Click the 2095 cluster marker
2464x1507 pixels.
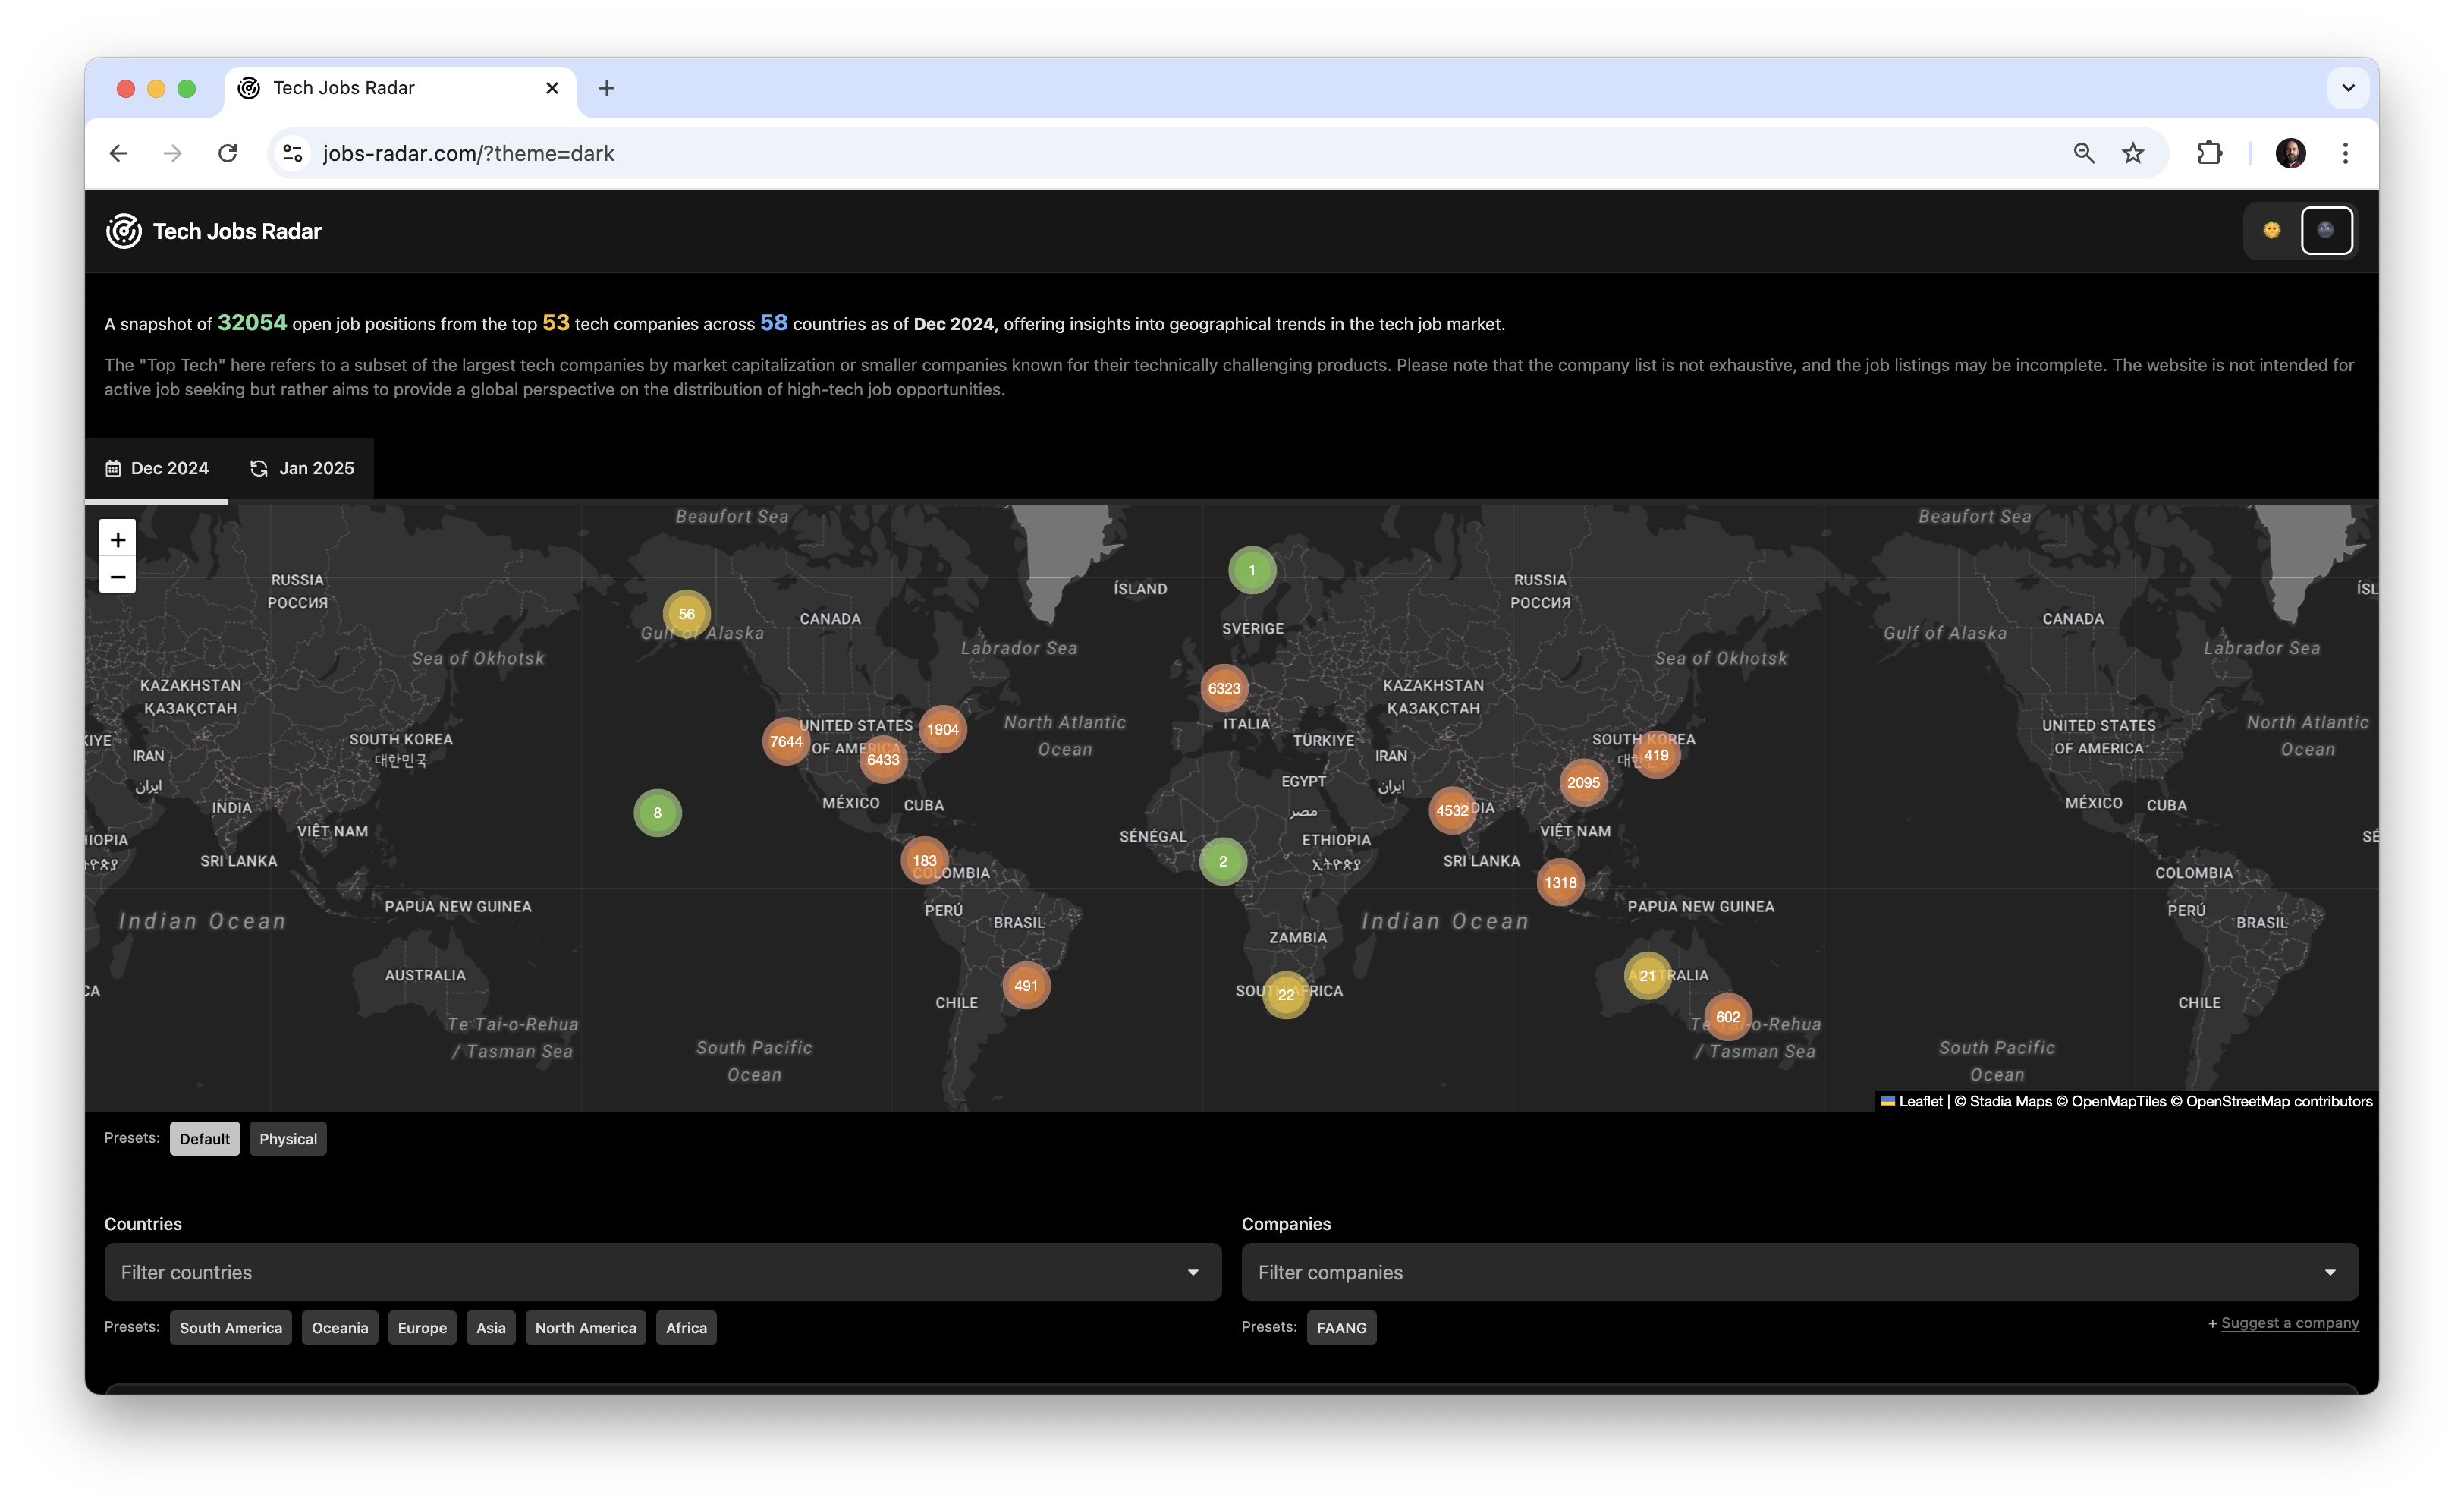click(1583, 782)
